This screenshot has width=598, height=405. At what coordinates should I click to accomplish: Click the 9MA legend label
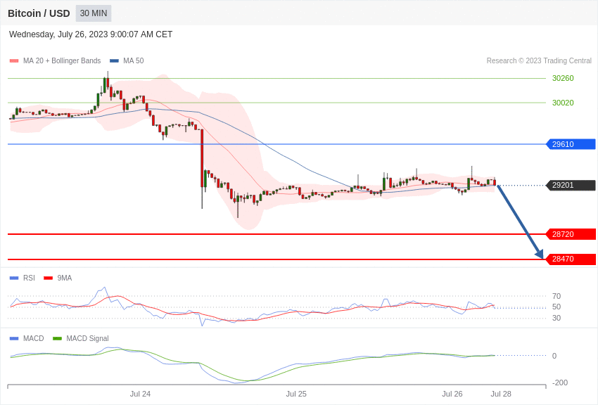click(65, 278)
